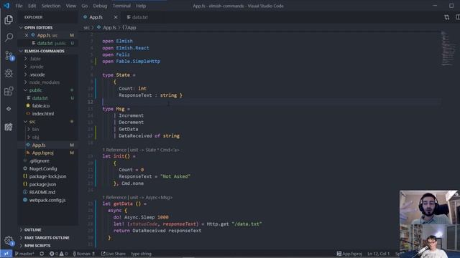The width and height of the screenshot is (460, 258).
Task: Click the 1 Reference code lens above init
Action: [114, 150]
